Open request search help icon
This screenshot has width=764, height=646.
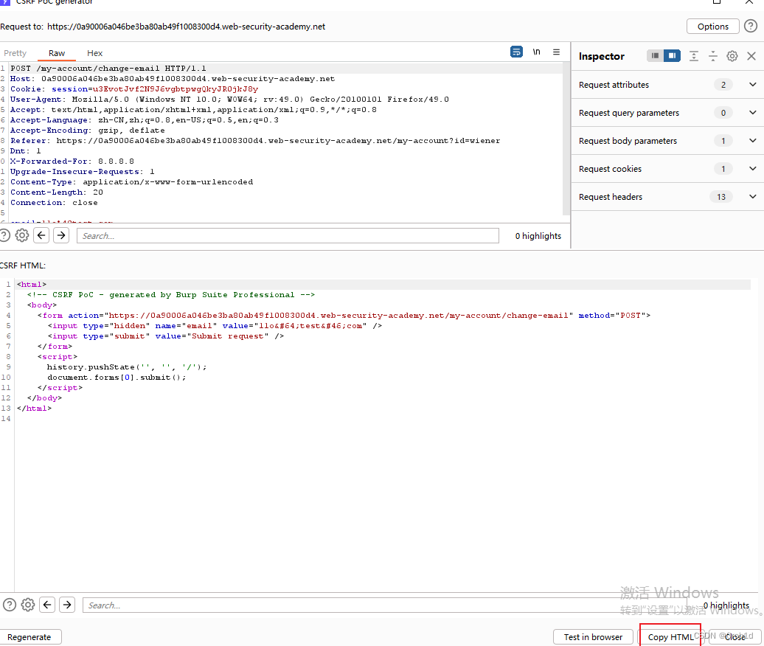[x=4, y=235]
